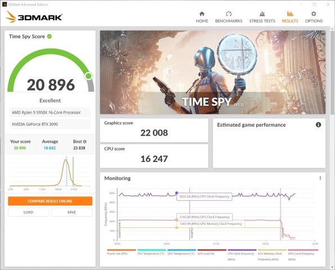The height and width of the screenshot is (270, 335).
Task: Click the purple CPU clock marker on the graph
Action: (x=176, y=193)
